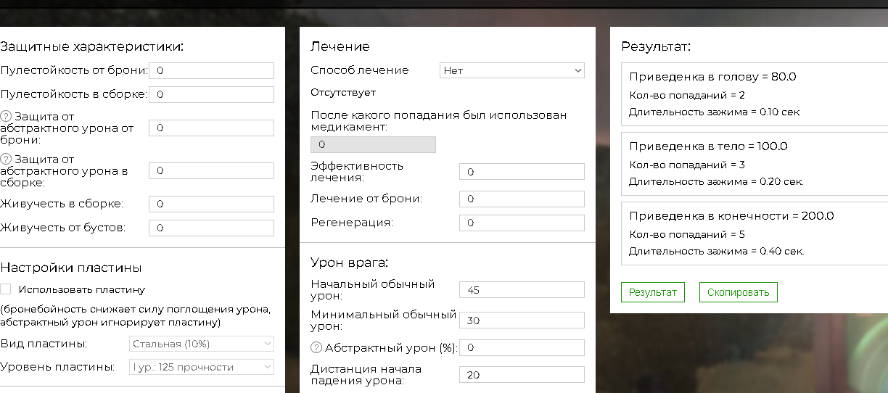Click help icon beside 'Защита от абстрактного урона в сборке'
Viewport: 888px width, 393px height.
coord(6,159)
